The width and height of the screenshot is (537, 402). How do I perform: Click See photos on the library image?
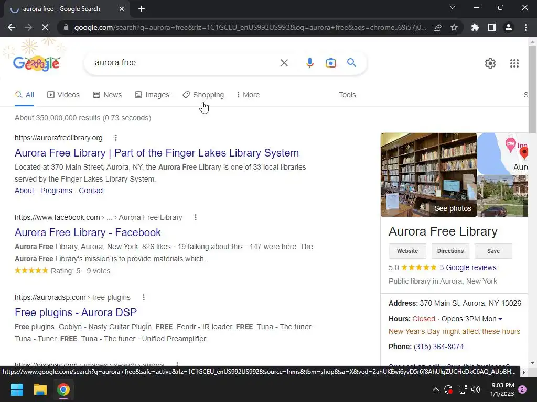[453, 208]
